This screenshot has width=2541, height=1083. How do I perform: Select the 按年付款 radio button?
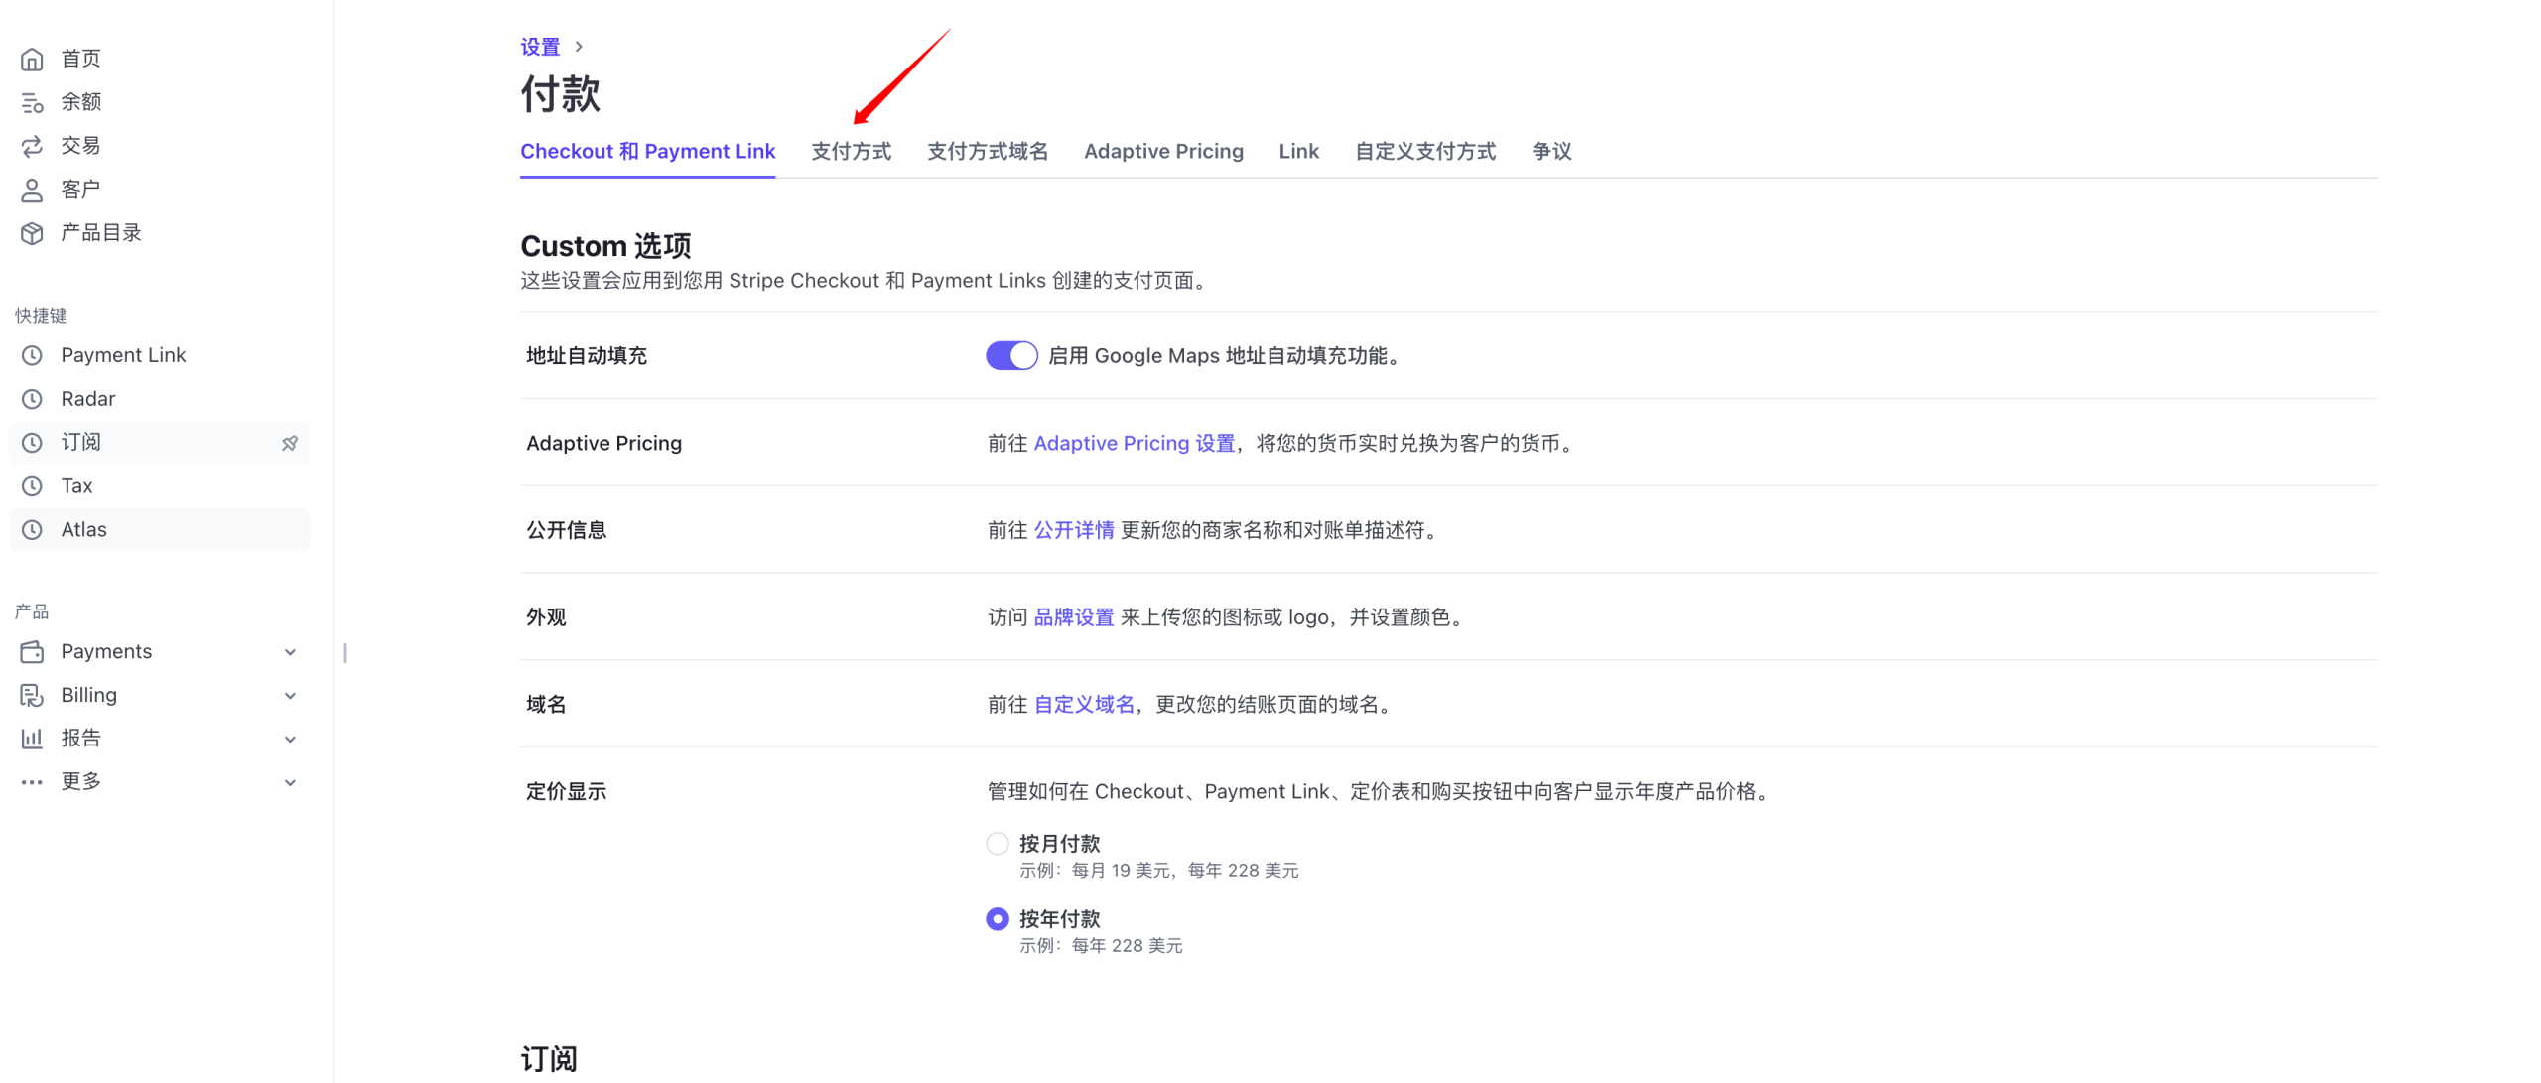[998, 919]
